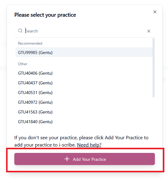Select GTU40406 (Gentu) from the list

84,73
